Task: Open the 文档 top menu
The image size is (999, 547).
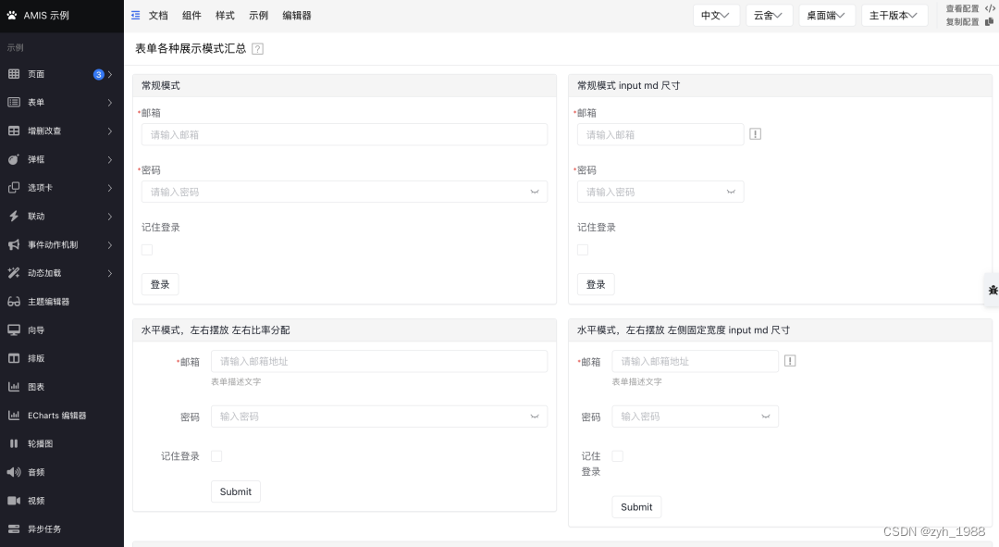Action: (x=158, y=16)
